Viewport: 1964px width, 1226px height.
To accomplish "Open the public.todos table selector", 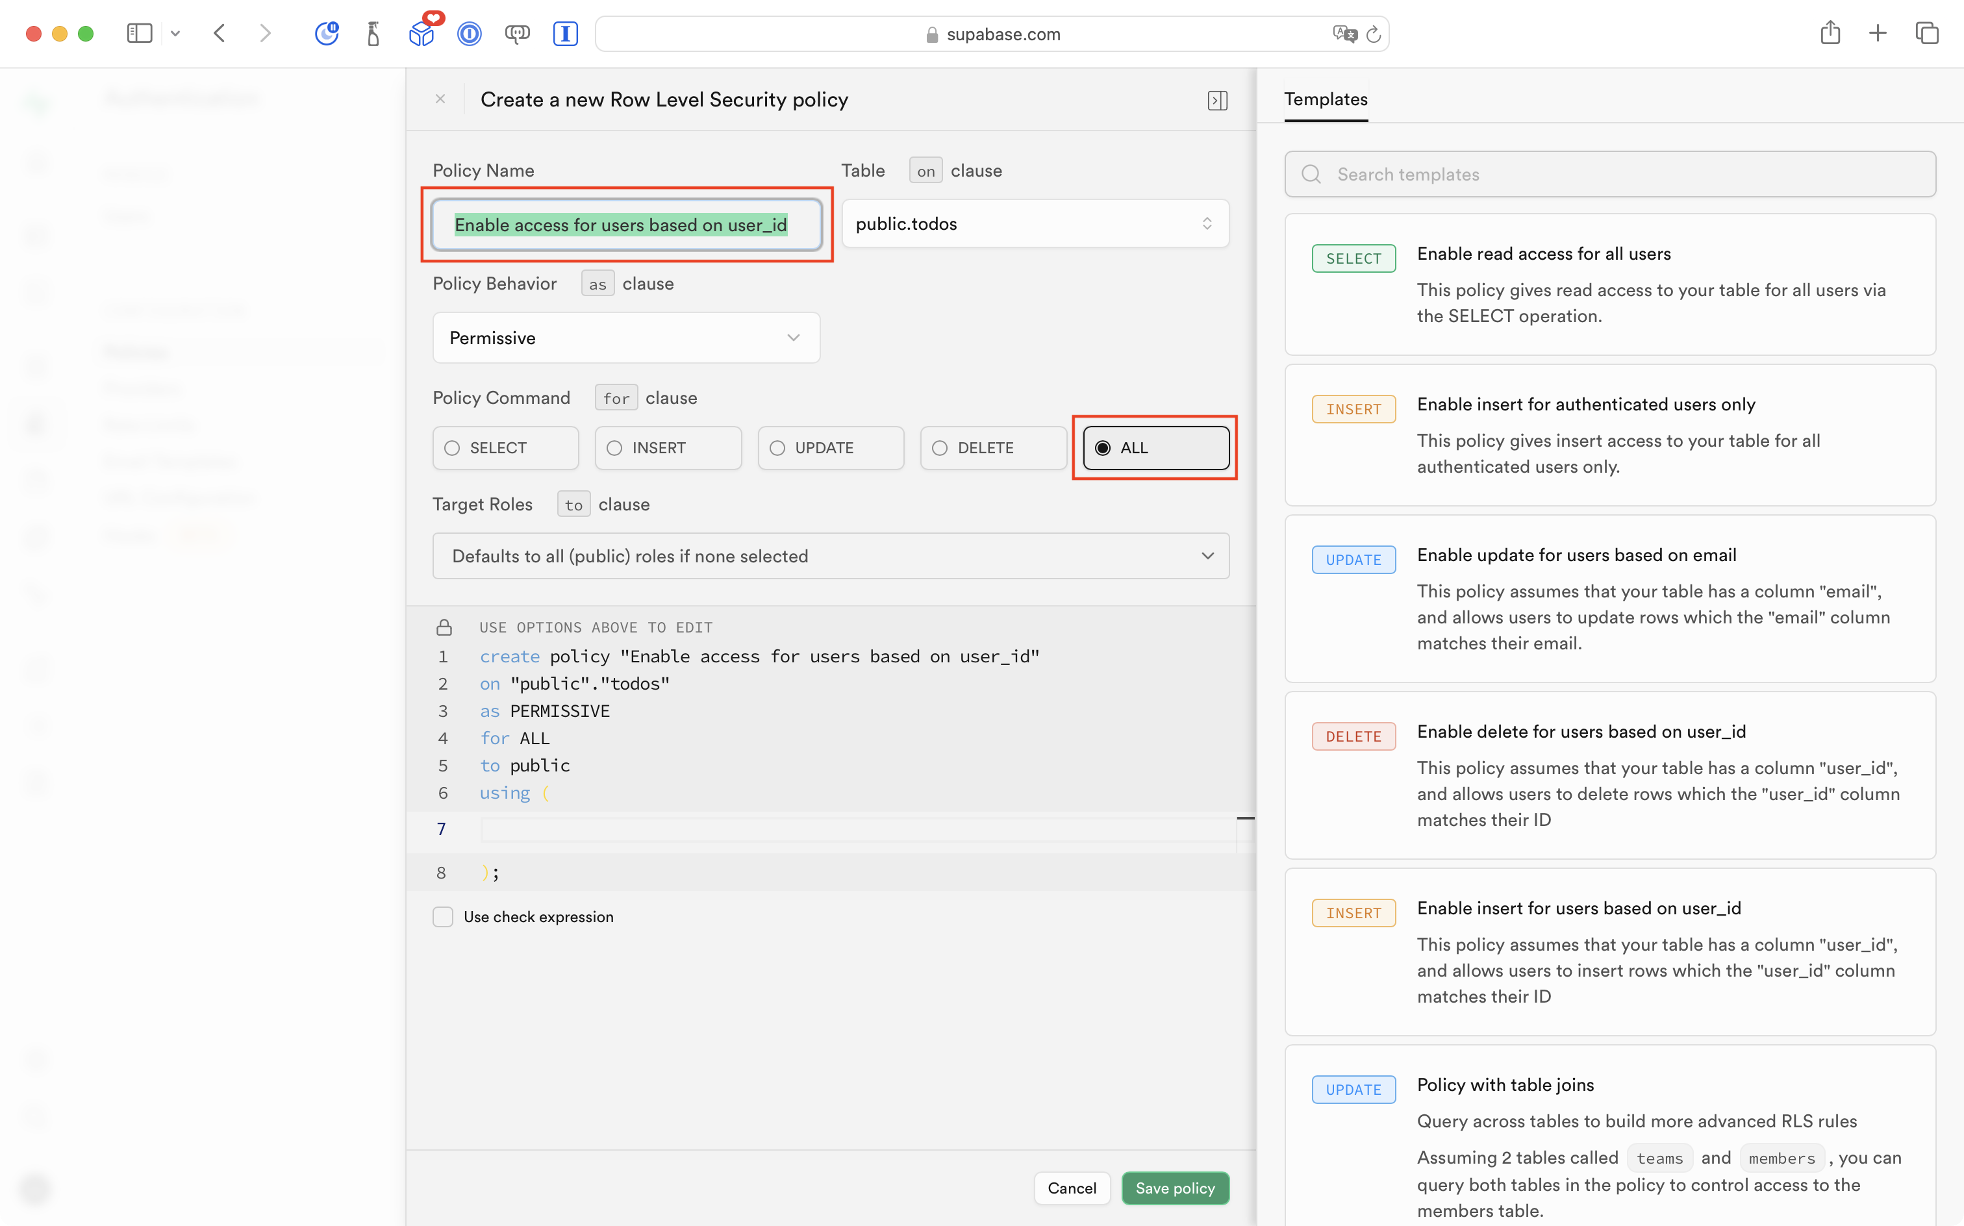I will (x=1035, y=224).
